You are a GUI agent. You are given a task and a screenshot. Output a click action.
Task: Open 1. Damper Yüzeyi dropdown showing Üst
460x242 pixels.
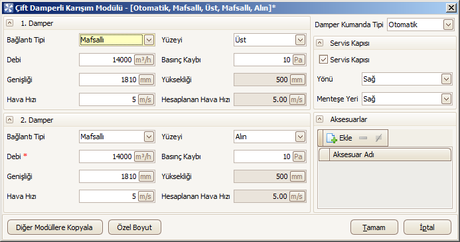[300, 40]
